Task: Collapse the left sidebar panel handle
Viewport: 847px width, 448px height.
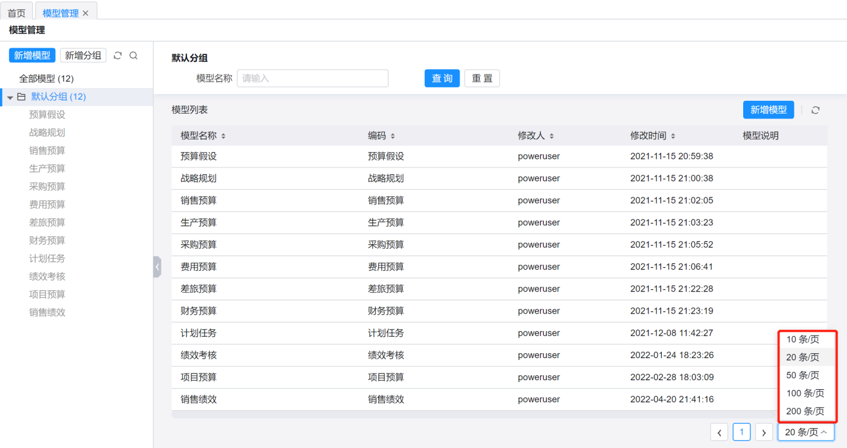Action: (x=157, y=267)
